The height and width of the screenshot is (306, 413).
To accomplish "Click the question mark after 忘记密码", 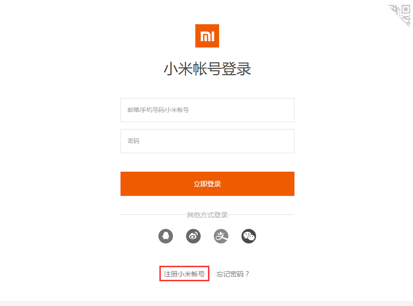I will [247, 274].
